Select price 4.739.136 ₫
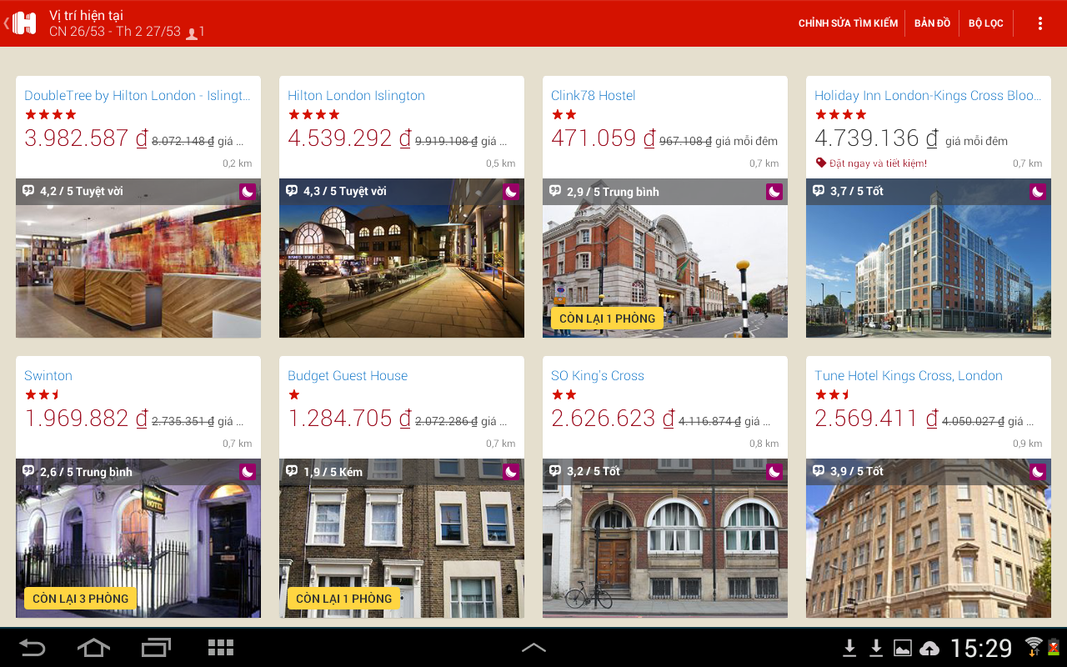This screenshot has width=1067, height=667. [x=876, y=138]
